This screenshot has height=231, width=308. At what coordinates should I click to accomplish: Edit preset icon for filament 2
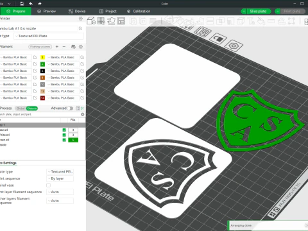pyautogui.click(x=82, y=57)
